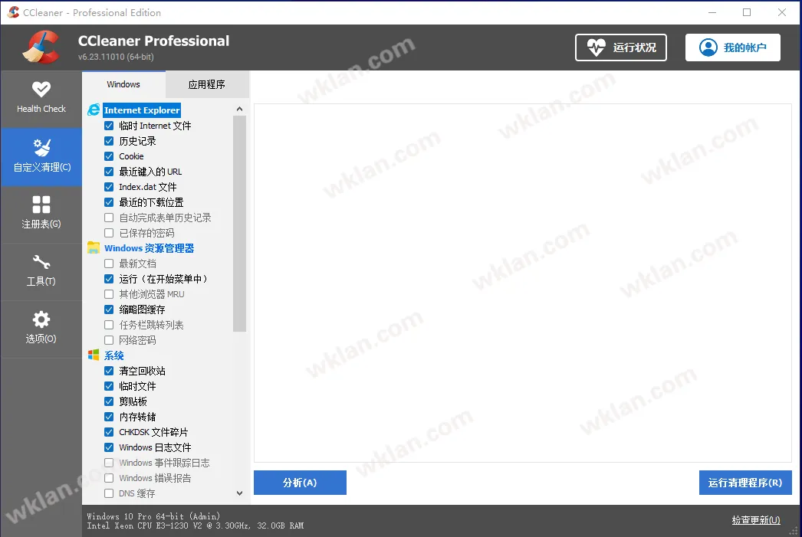
Task: Enable 任务栏跳转列表
Action: (x=109, y=325)
